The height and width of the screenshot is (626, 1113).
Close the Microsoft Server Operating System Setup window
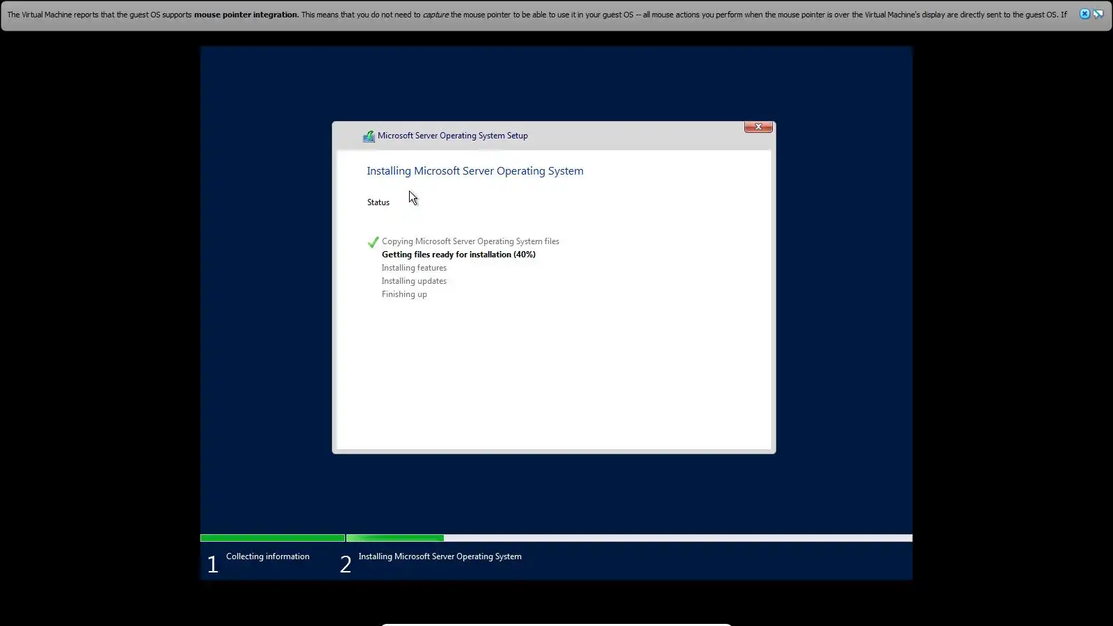[758, 127]
